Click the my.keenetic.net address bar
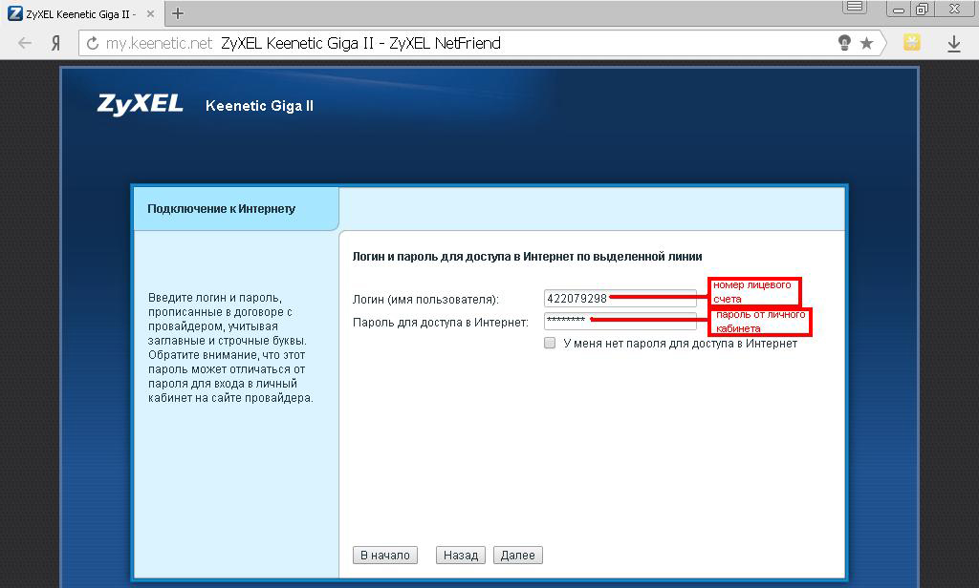979x588 pixels. click(459, 43)
